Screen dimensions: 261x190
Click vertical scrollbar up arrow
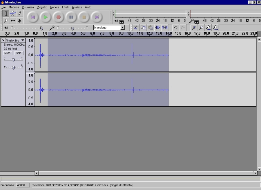click(x=259, y=39)
